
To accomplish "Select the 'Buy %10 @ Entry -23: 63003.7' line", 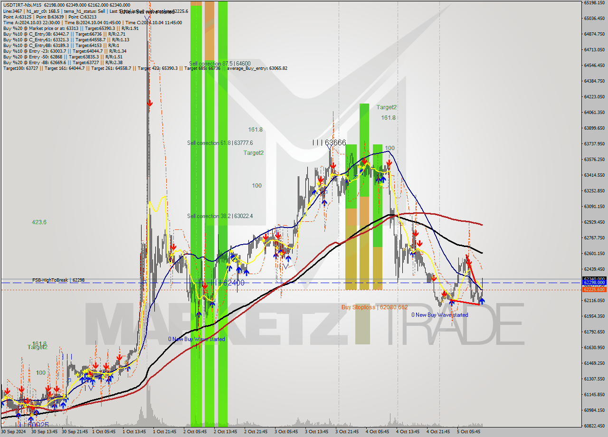I will coord(65,51).
